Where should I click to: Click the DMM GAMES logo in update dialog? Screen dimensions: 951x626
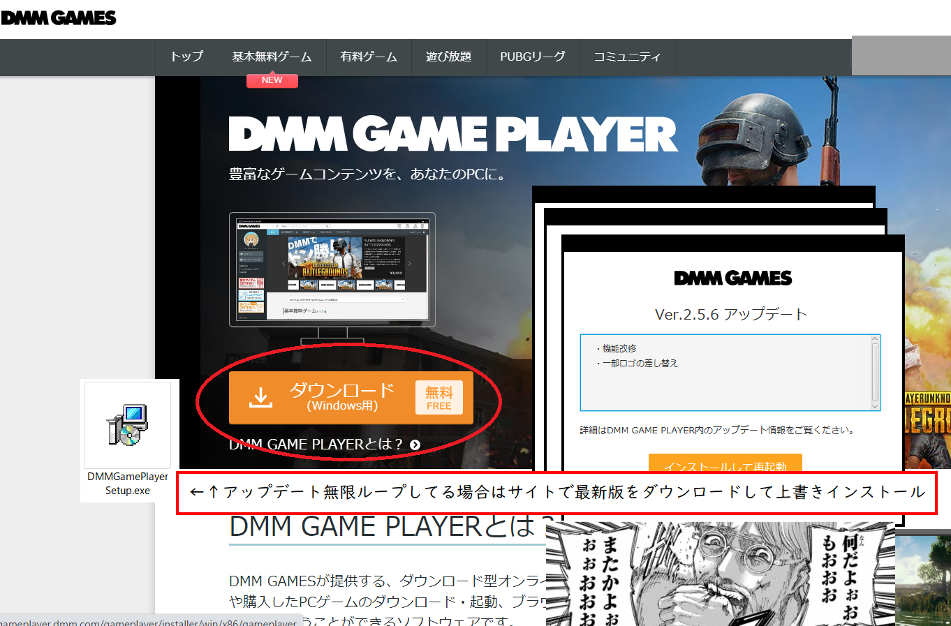[x=733, y=278]
